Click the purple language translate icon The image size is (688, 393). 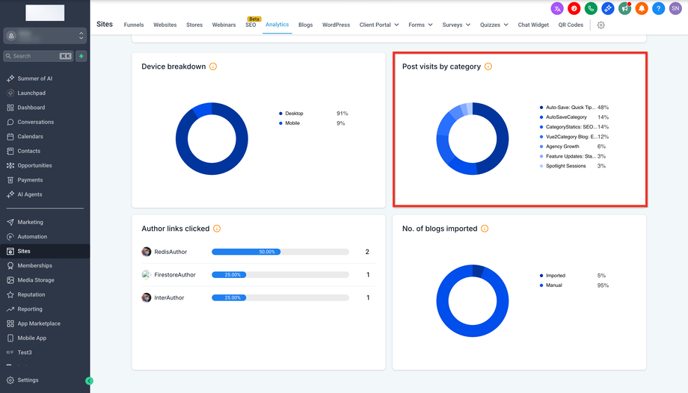557,8
